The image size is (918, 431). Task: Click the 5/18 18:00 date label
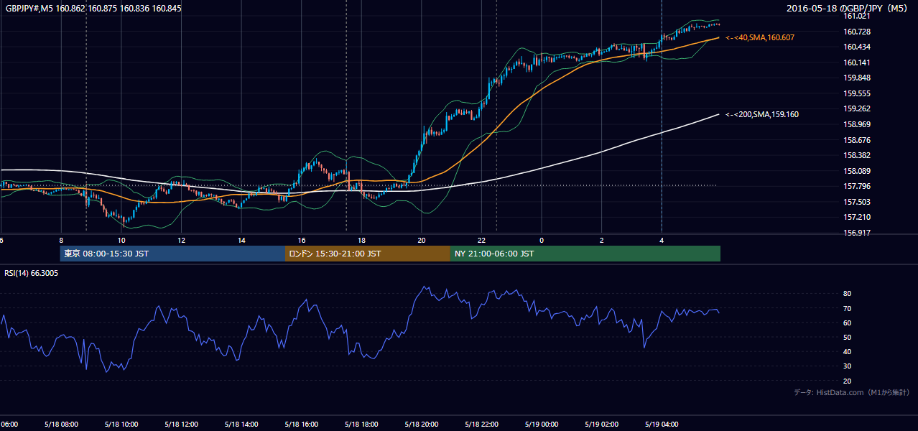tap(361, 424)
